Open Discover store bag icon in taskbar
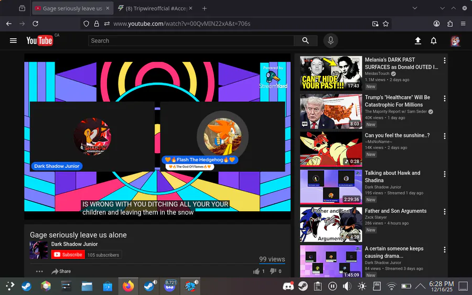 pos(108,286)
